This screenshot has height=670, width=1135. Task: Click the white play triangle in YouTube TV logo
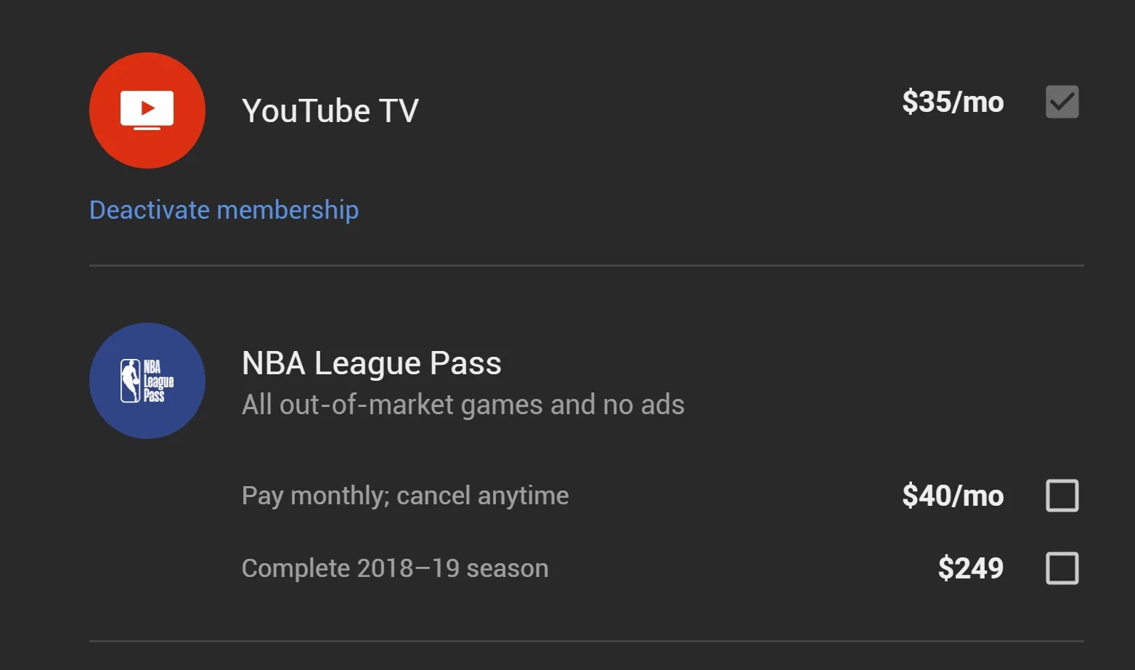[x=148, y=108]
